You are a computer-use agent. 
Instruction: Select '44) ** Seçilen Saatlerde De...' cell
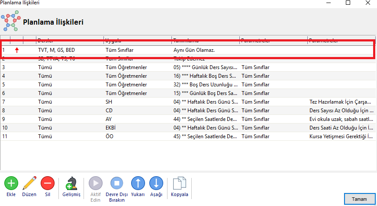click(206, 119)
